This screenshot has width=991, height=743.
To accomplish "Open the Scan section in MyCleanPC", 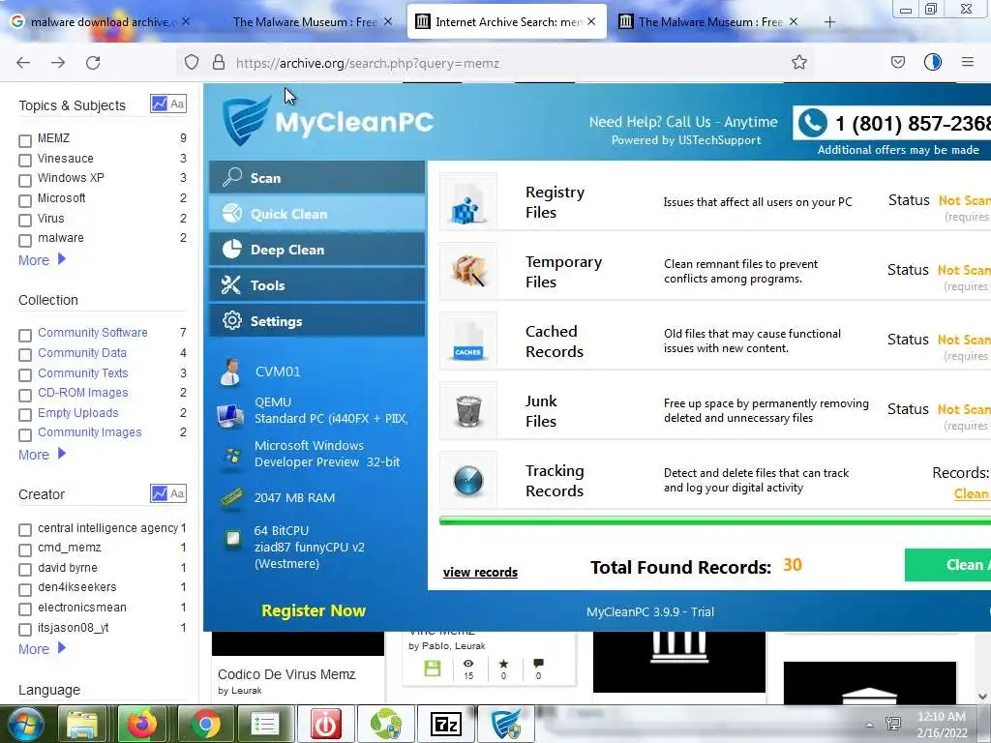I will [x=316, y=178].
